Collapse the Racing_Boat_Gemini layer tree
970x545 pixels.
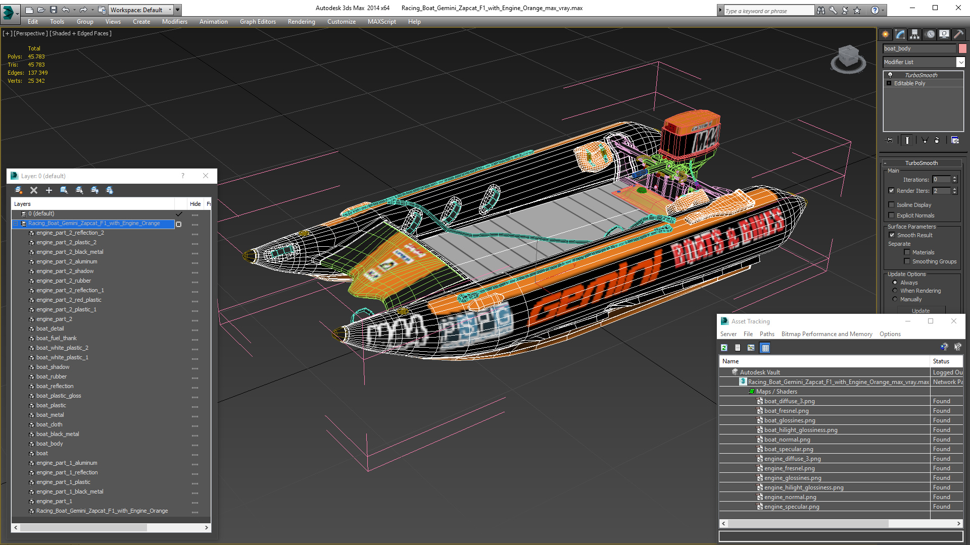tap(16, 223)
